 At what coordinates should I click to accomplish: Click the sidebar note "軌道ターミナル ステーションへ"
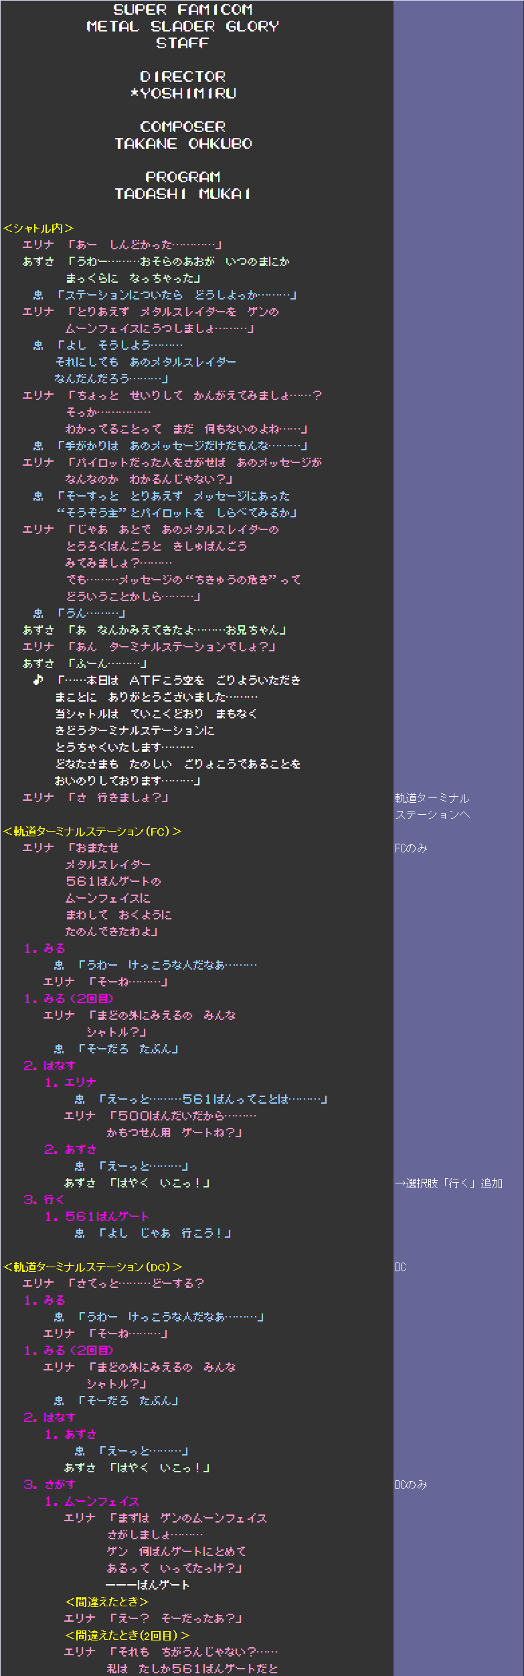coord(432,806)
